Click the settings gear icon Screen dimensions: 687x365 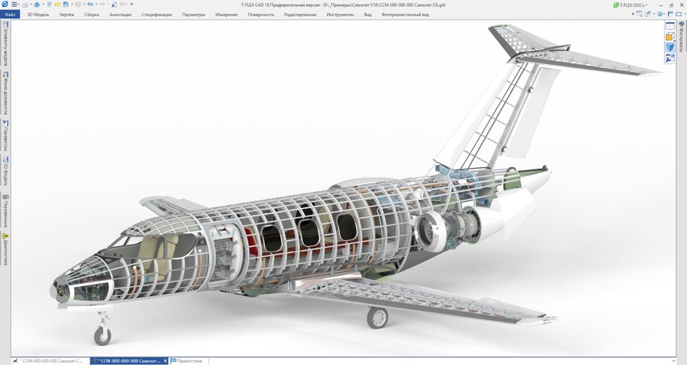(660, 14)
